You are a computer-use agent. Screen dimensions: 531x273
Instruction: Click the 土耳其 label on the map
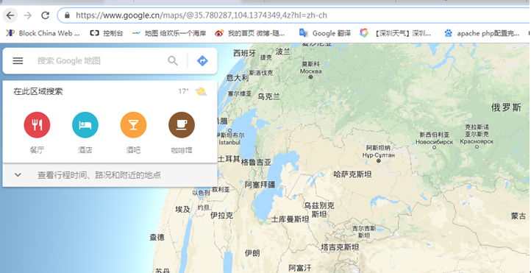coord(229,159)
